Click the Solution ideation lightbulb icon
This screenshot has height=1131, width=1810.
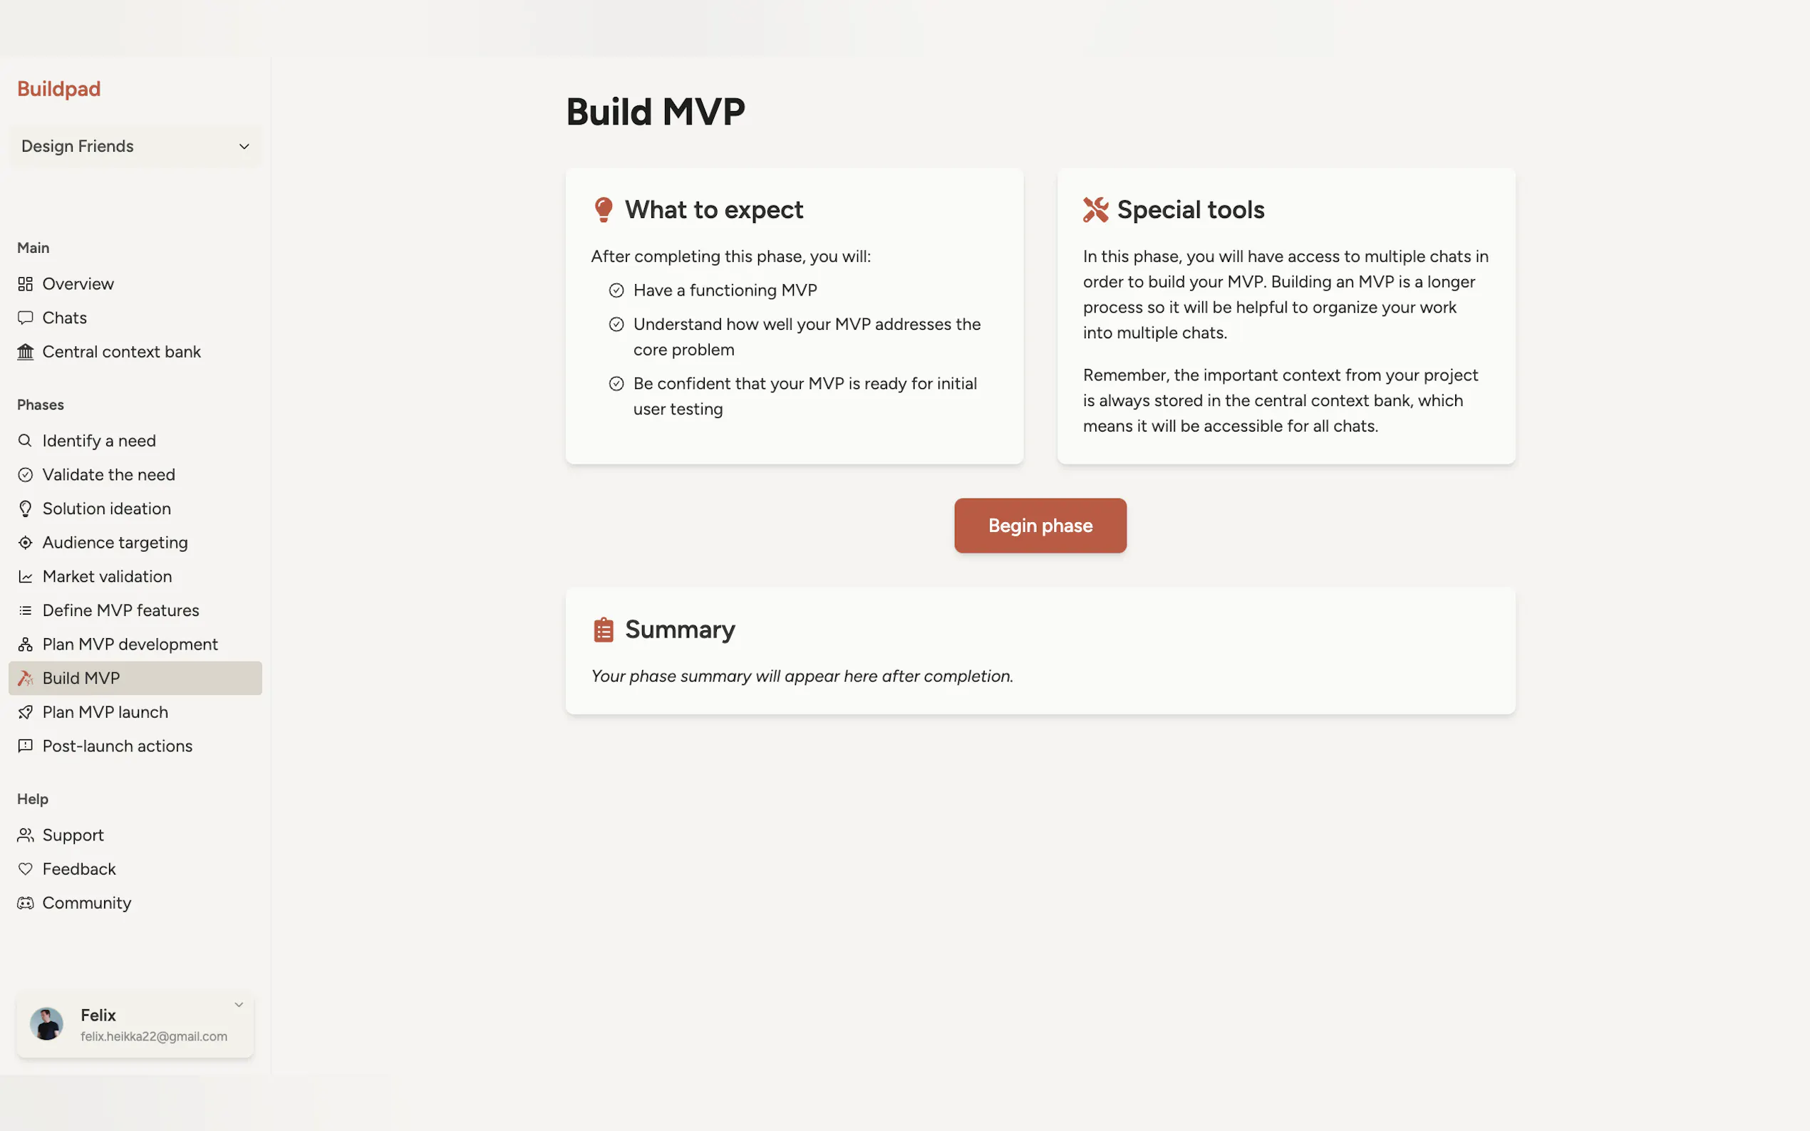[x=26, y=509]
